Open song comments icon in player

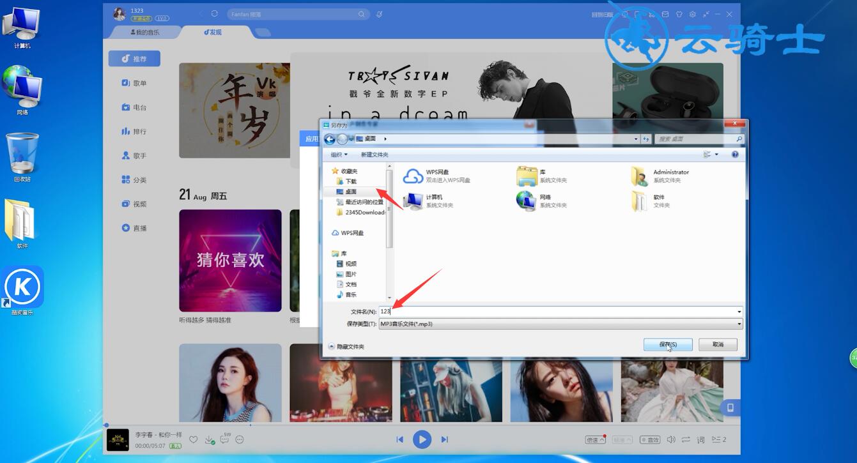tap(225, 439)
